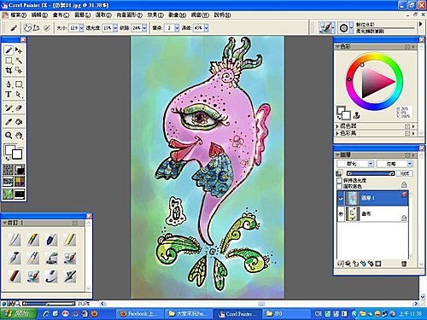Open Firefox from the quick launch bar
Screen dimensions: 427x320
click(95, 313)
